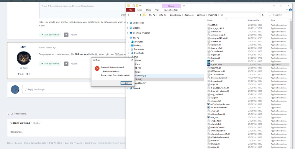Click the Network icon in navigation pane

[x=131, y=88]
